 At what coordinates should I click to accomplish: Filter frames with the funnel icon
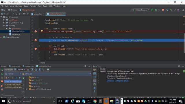point(20,78)
